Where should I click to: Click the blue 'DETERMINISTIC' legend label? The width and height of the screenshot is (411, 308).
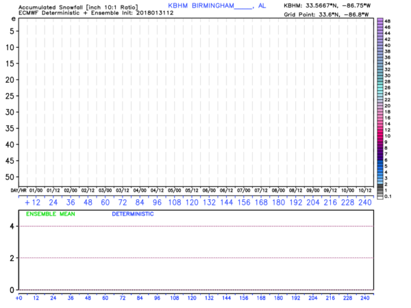[133, 214]
